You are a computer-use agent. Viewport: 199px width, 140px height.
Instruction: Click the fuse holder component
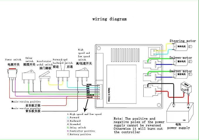pyautogui.click(x=186, y=88)
